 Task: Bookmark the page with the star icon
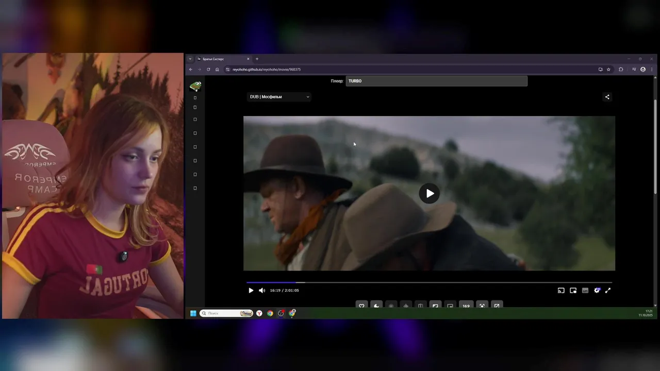(x=608, y=70)
